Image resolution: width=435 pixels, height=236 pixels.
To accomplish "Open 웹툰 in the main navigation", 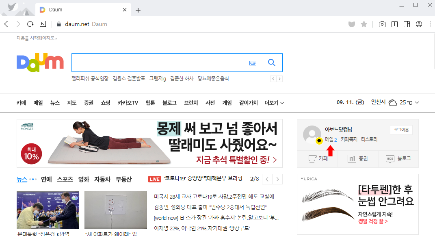I will [150, 103].
